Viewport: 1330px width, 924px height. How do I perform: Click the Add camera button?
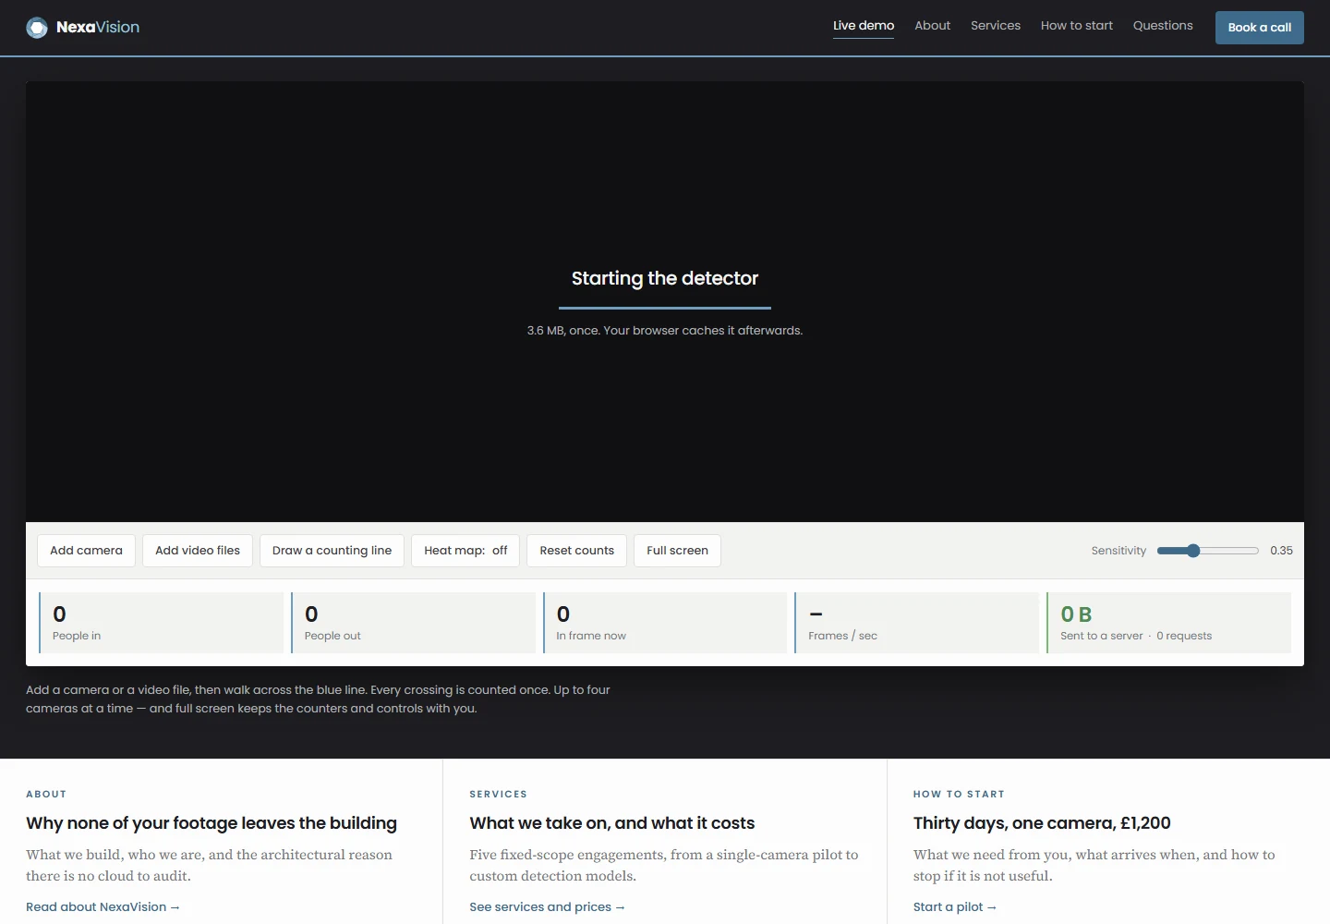tap(86, 551)
